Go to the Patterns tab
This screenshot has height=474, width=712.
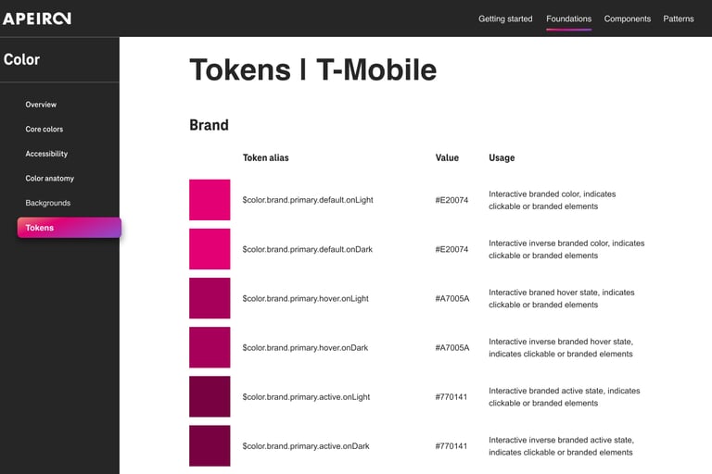(679, 19)
